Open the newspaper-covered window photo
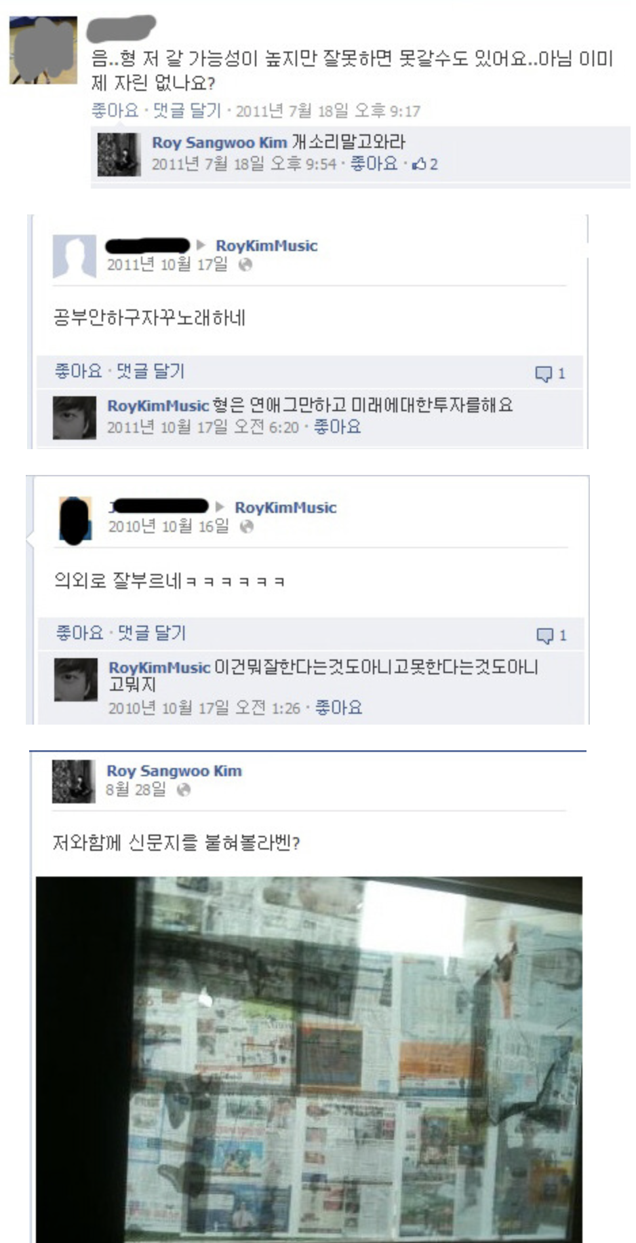636x1243 pixels. click(309, 1059)
